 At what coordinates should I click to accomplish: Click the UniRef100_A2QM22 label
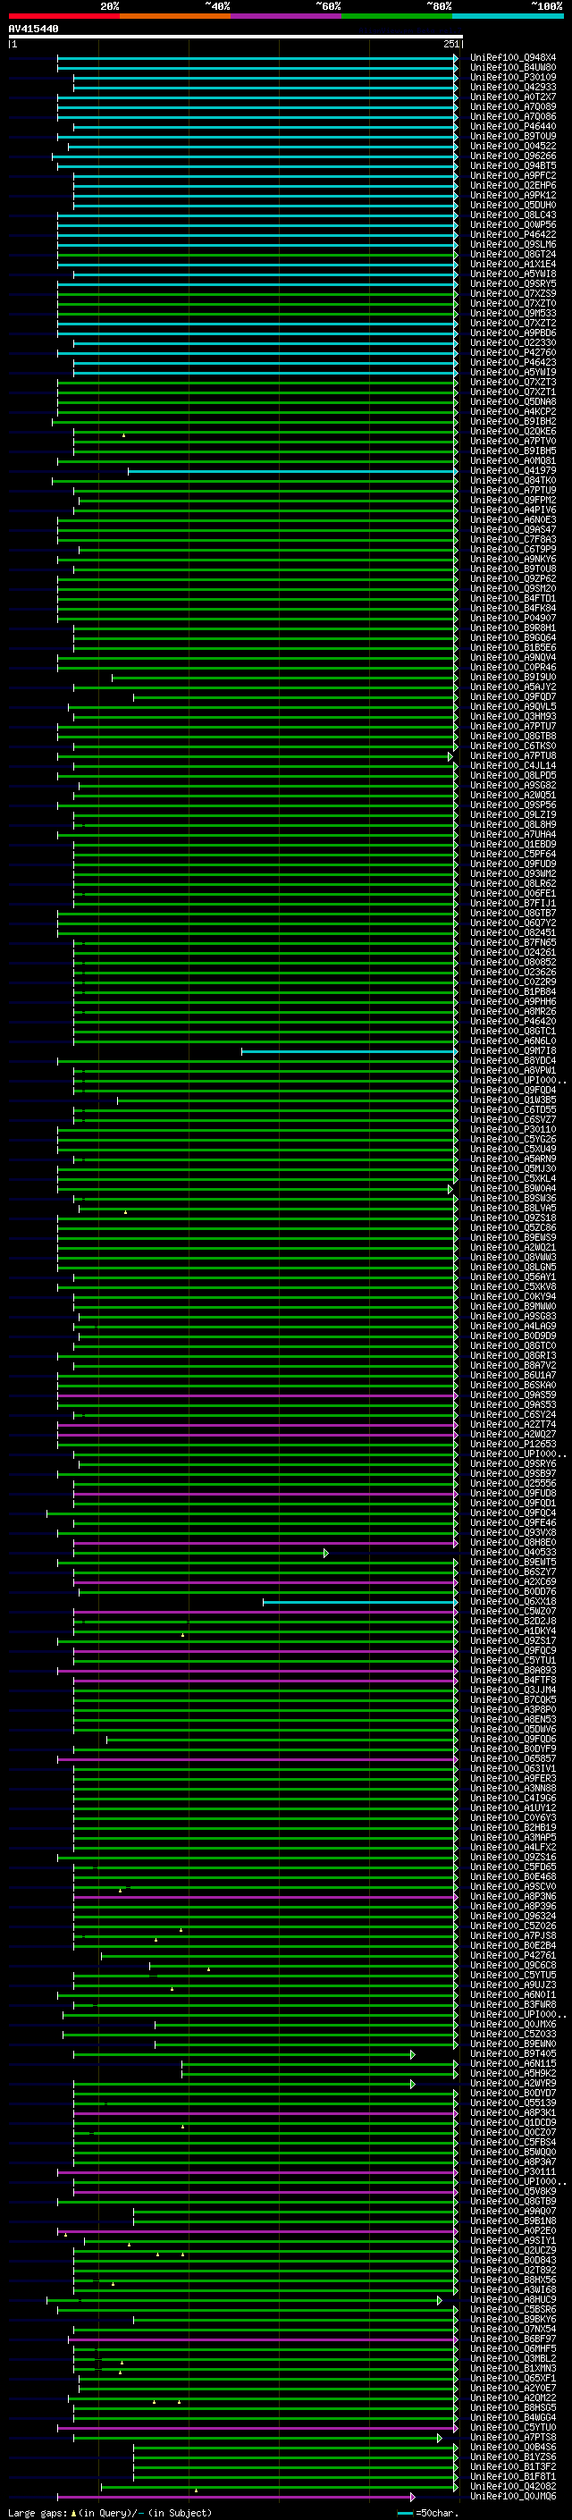point(513,2398)
